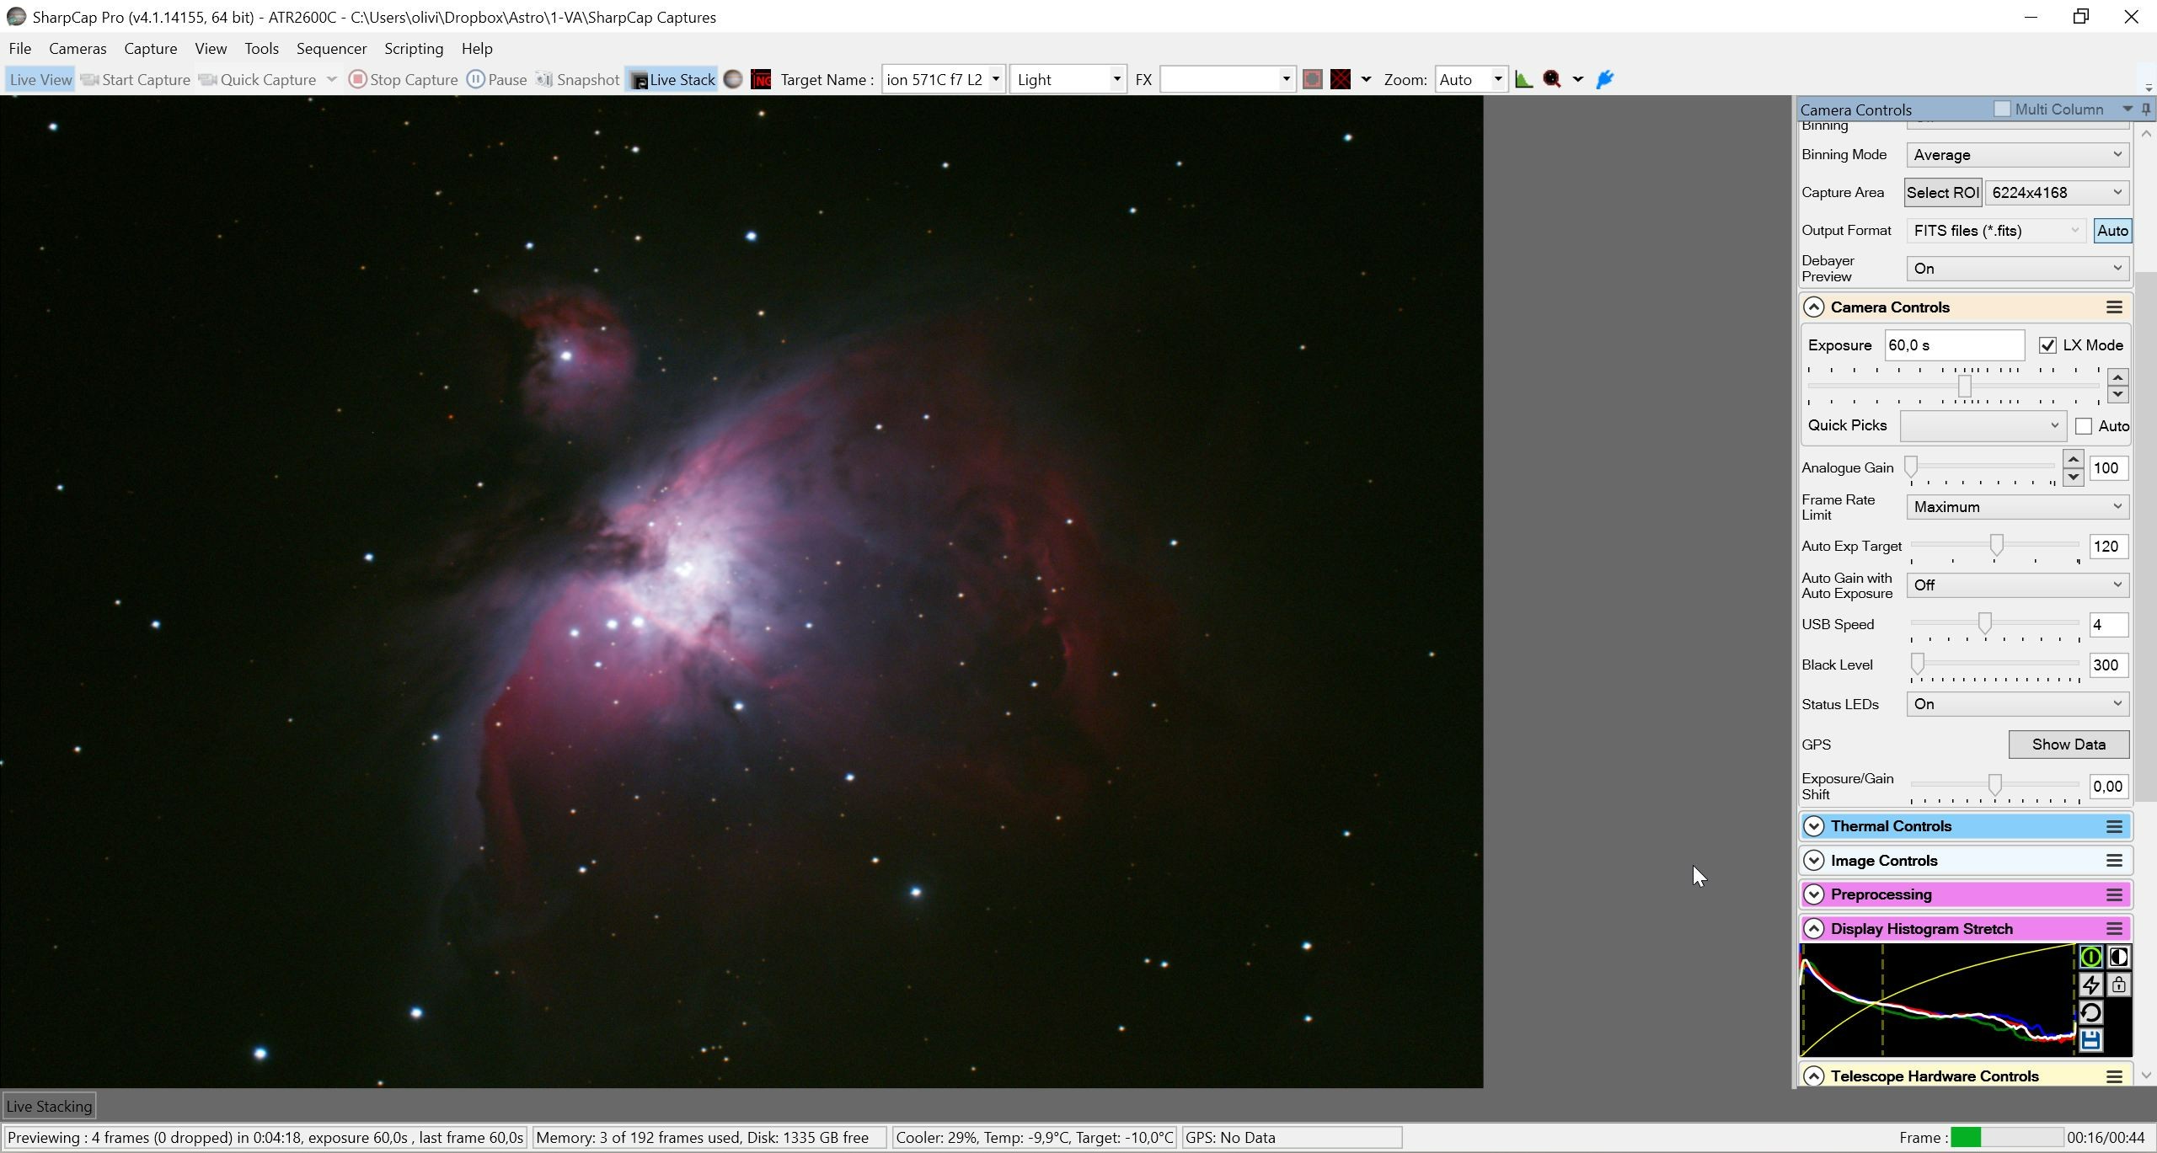
Task: Click the planet icon beside Live Stack
Action: pyautogui.click(x=733, y=79)
